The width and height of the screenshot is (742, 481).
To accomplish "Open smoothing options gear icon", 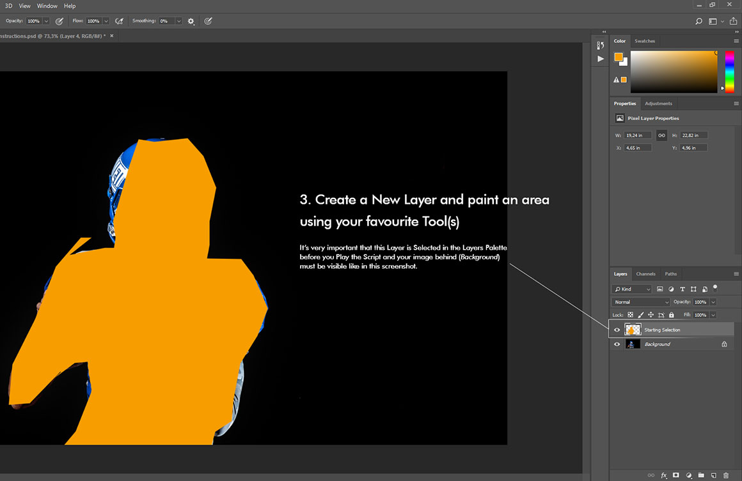I will (191, 21).
